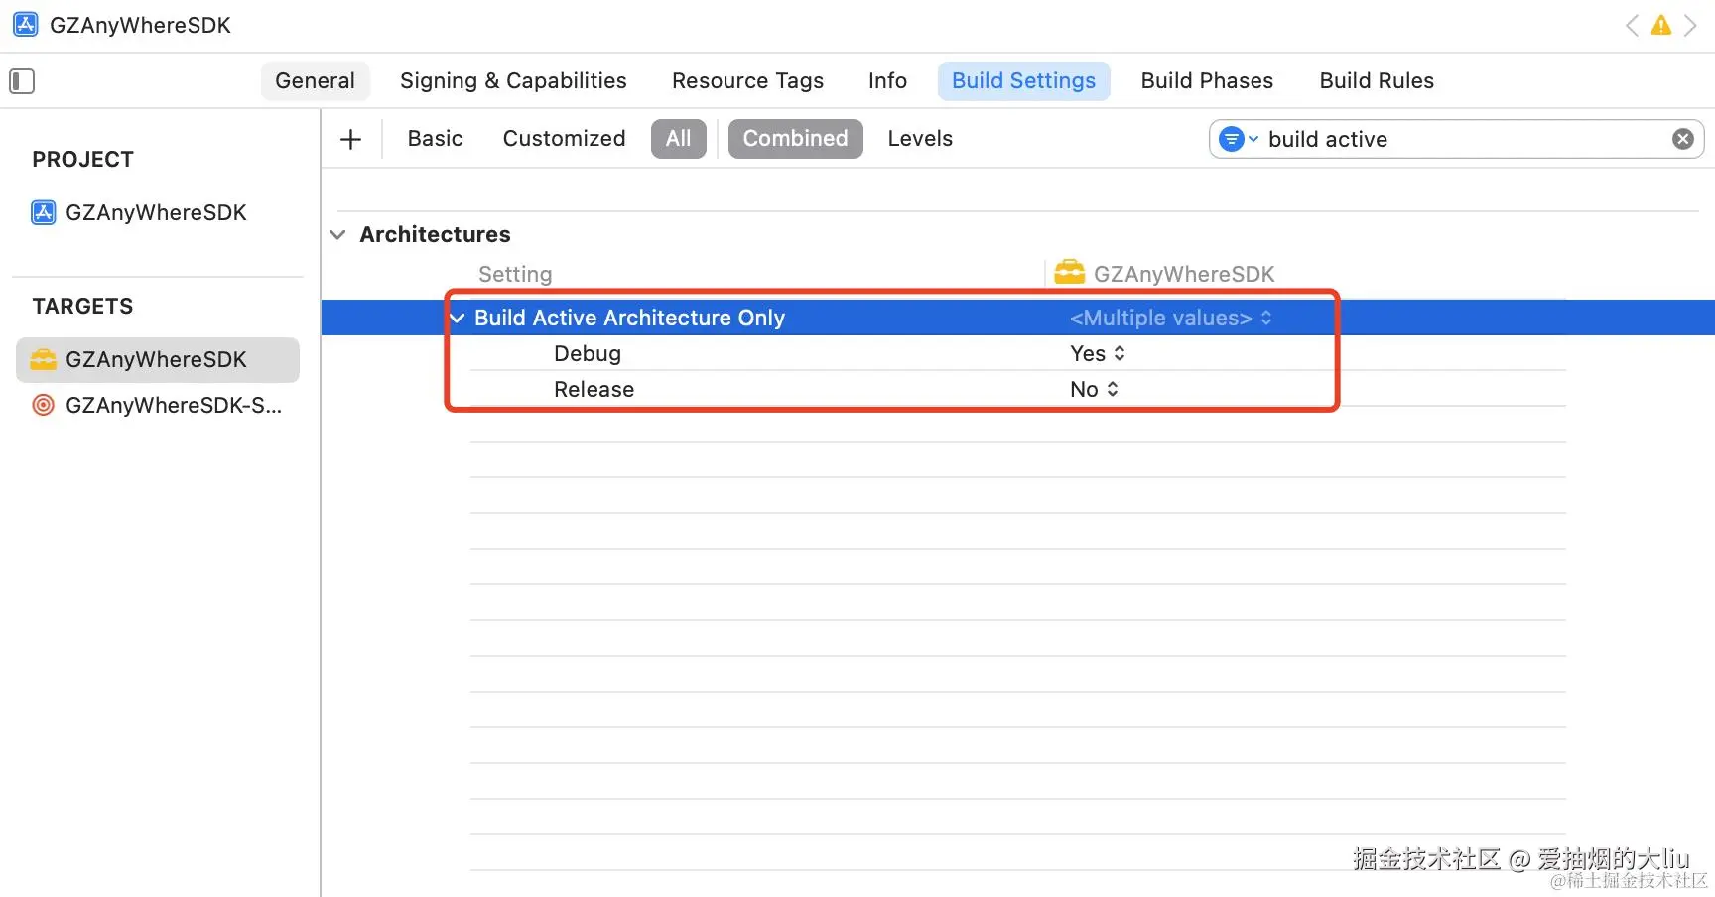This screenshot has width=1715, height=897.
Task: Click the Setting column header
Action: [515, 274]
